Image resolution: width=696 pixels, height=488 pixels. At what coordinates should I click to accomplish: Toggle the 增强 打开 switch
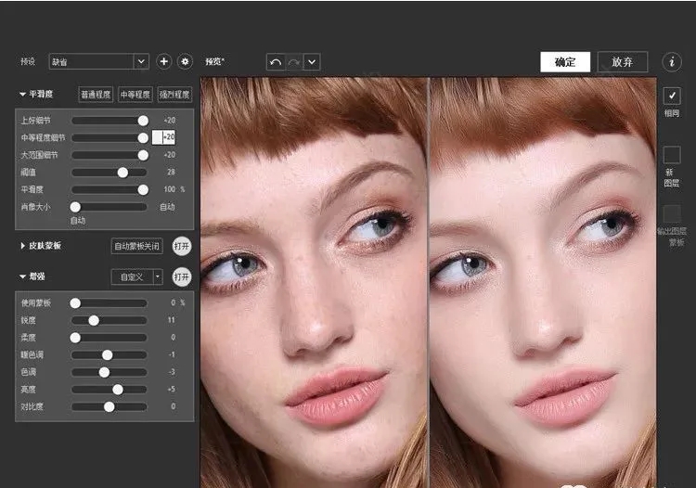coord(182,276)
